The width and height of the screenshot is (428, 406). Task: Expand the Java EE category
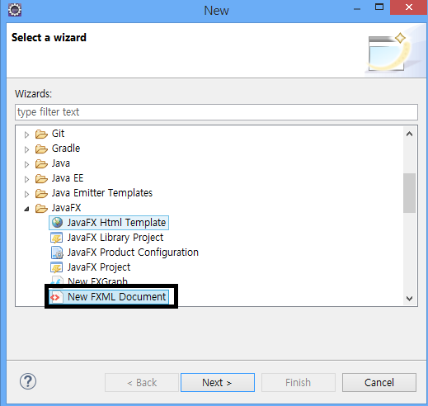click(x=26, y=179)
